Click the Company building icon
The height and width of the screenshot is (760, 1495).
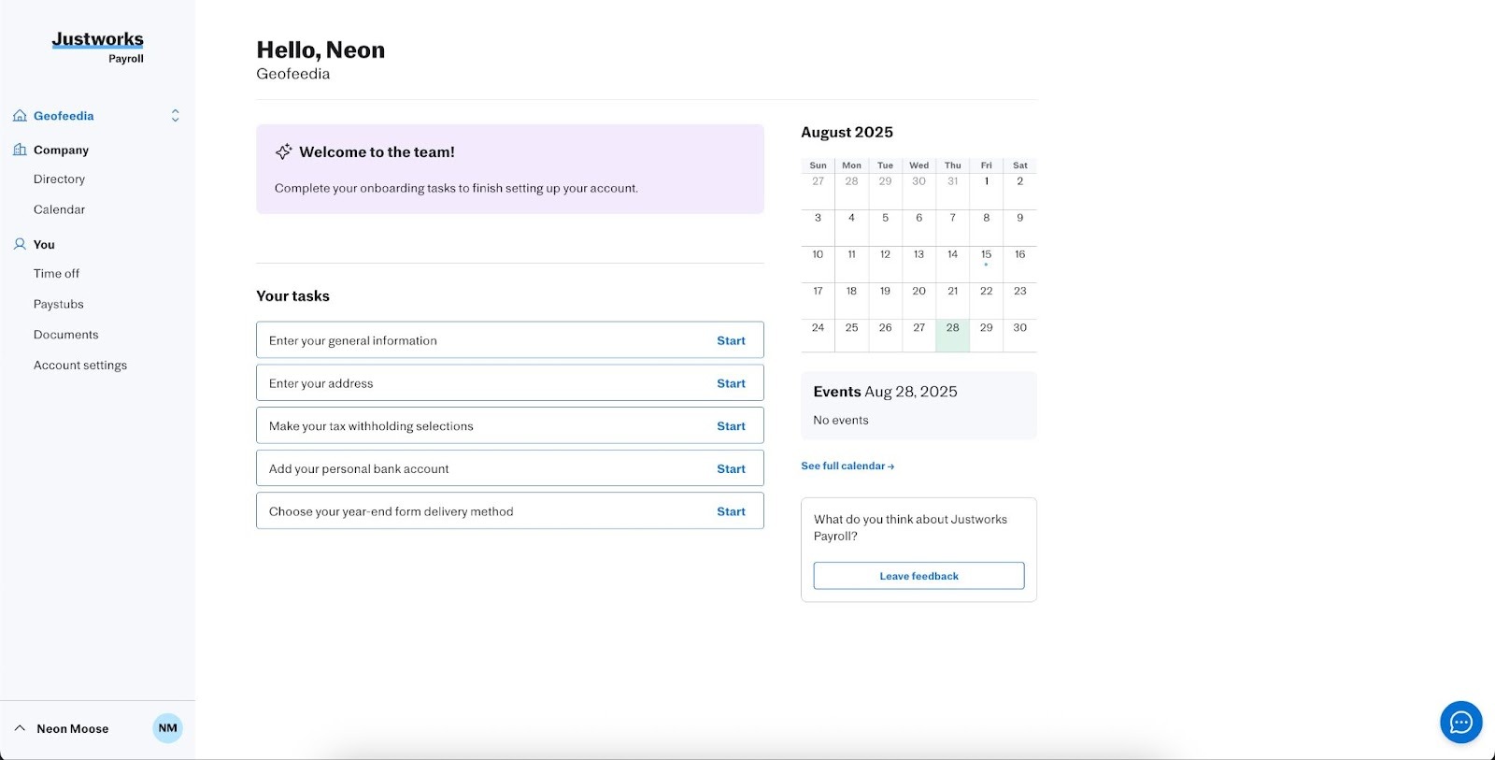[20, 150]
